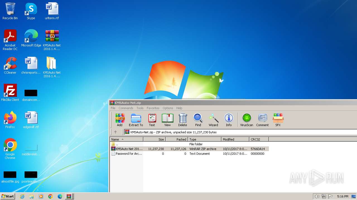The height and width of the screenshot is (200, 357).
Task: Click the network tray icon
Action: (x=324, y=196)
